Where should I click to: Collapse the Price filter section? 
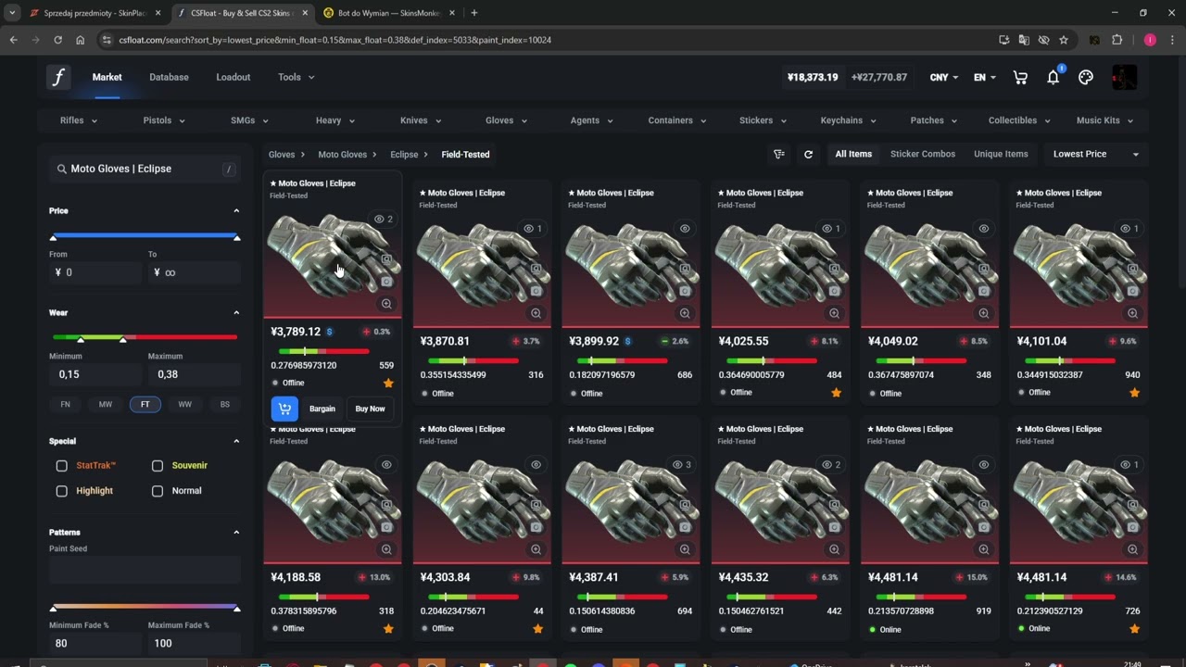point(236,211)
